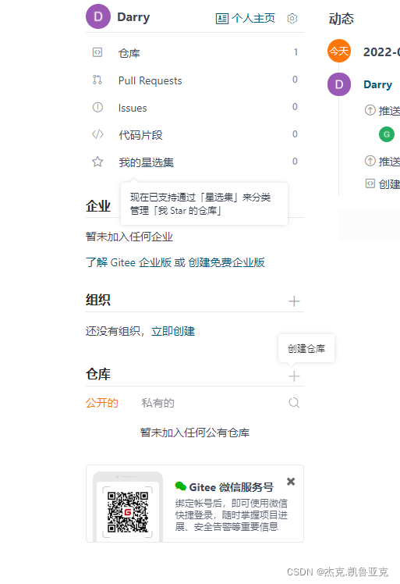The image size is (400, 584).
Task: Click the 暂未加入任何公有仓库 message
Action: click(x=195, y=433)
